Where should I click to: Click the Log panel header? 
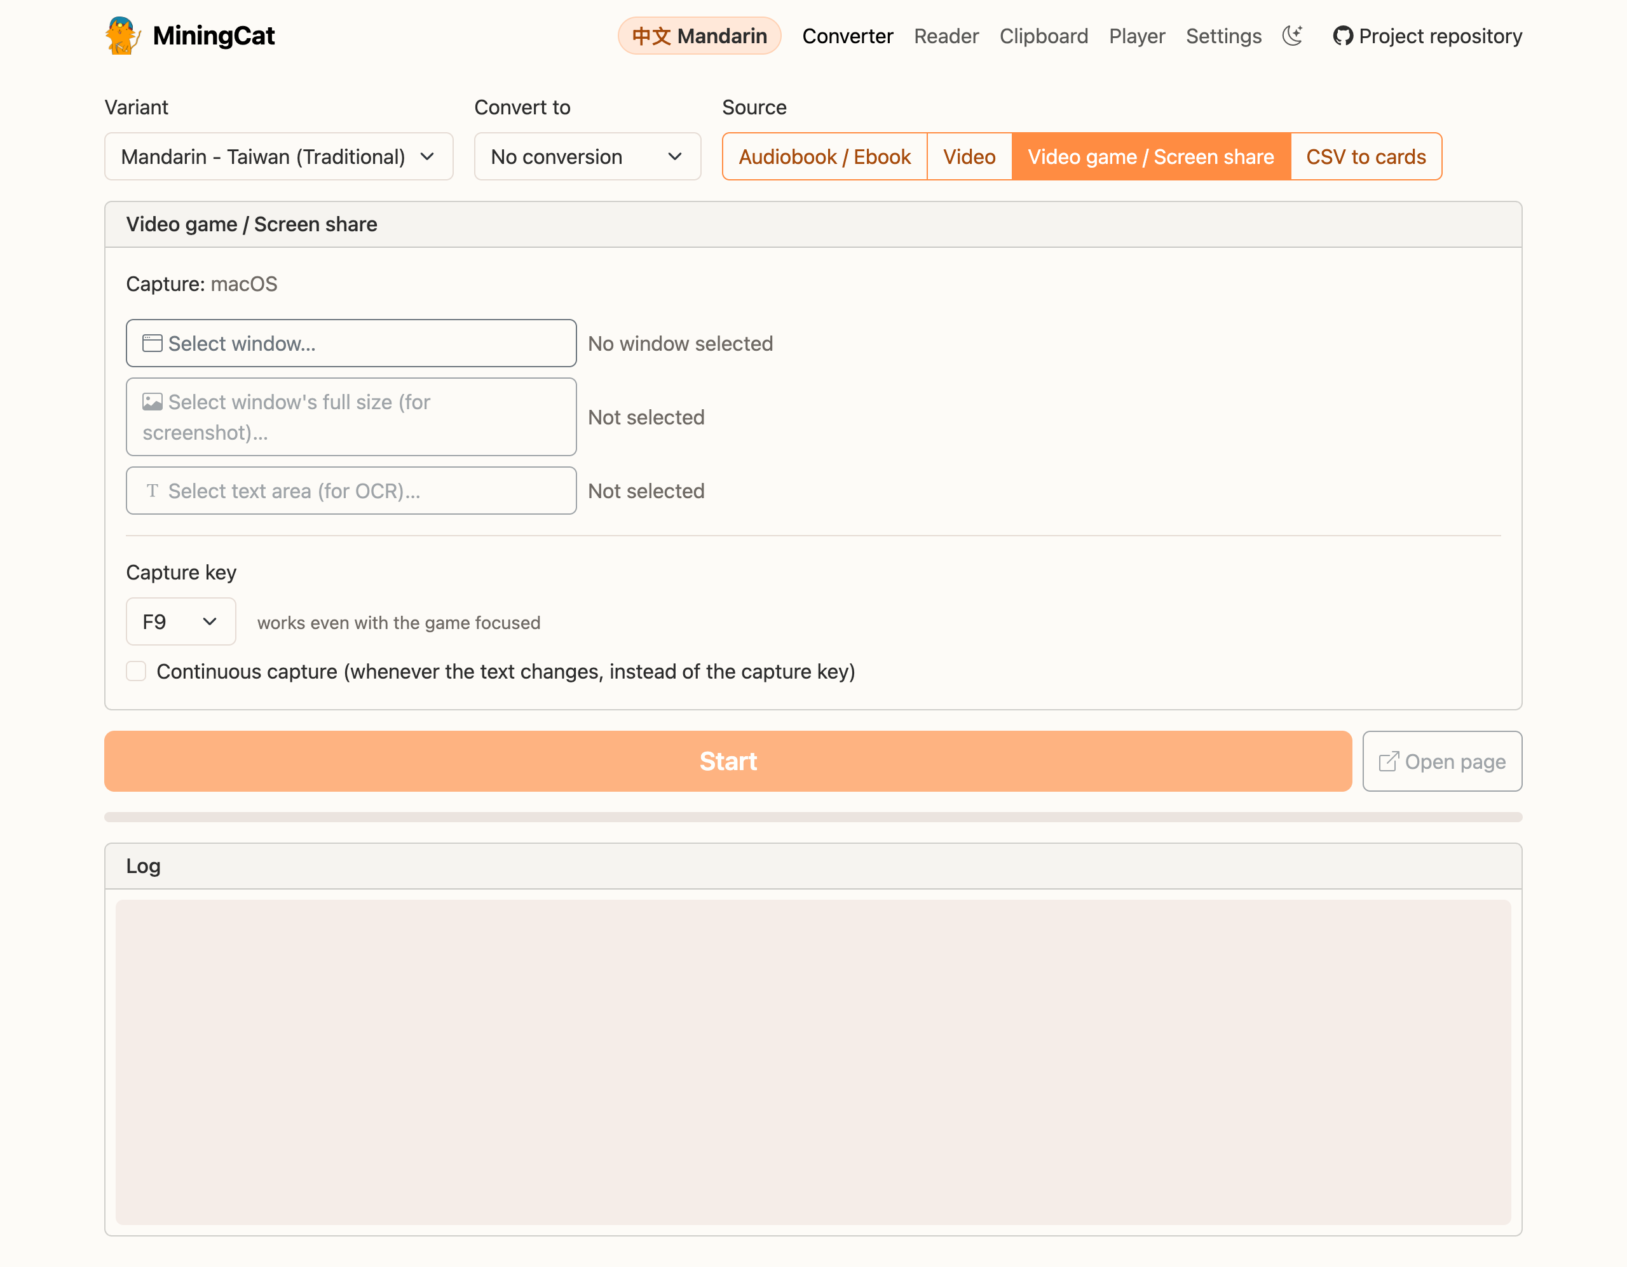tap(813, 865)
